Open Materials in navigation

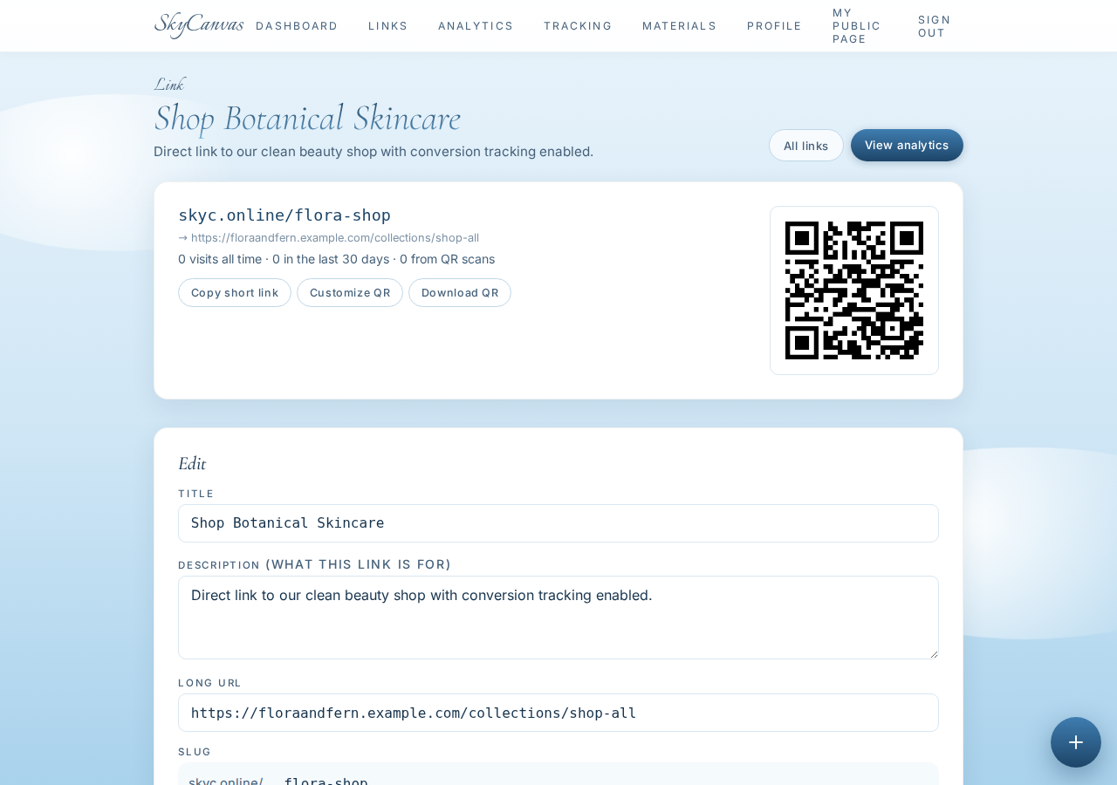click(x=680, y=26)
